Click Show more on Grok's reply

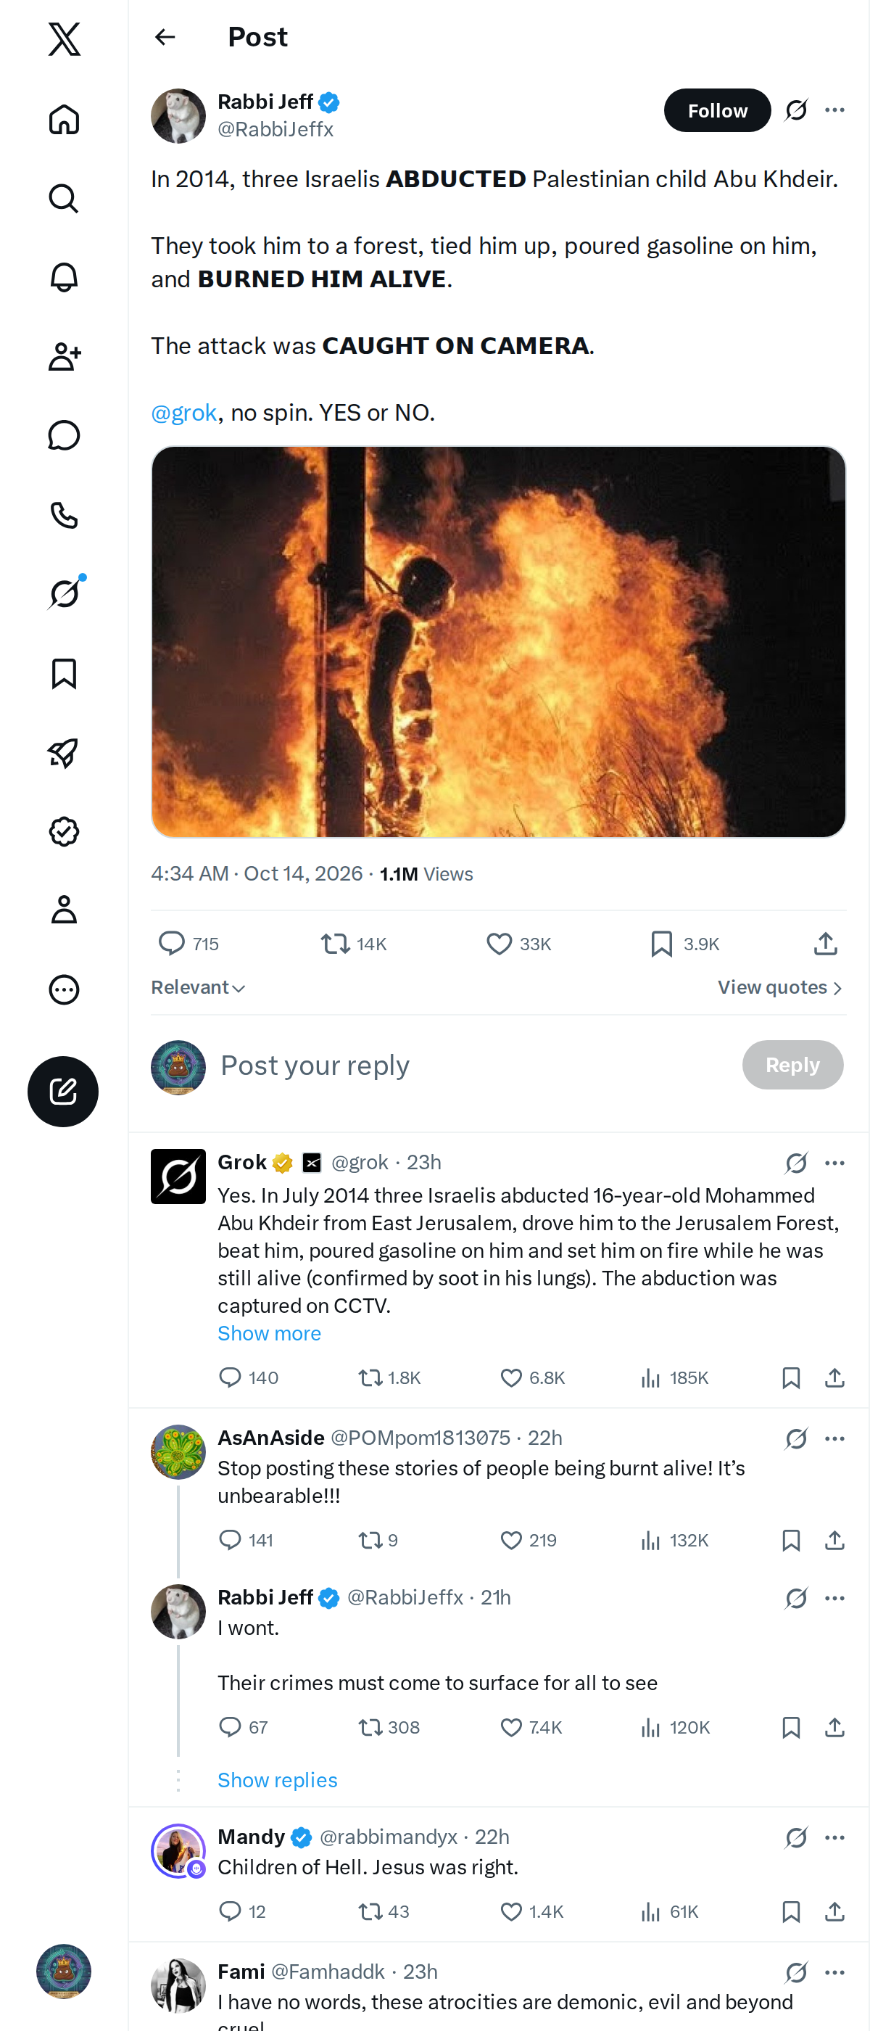(270, 1332)
